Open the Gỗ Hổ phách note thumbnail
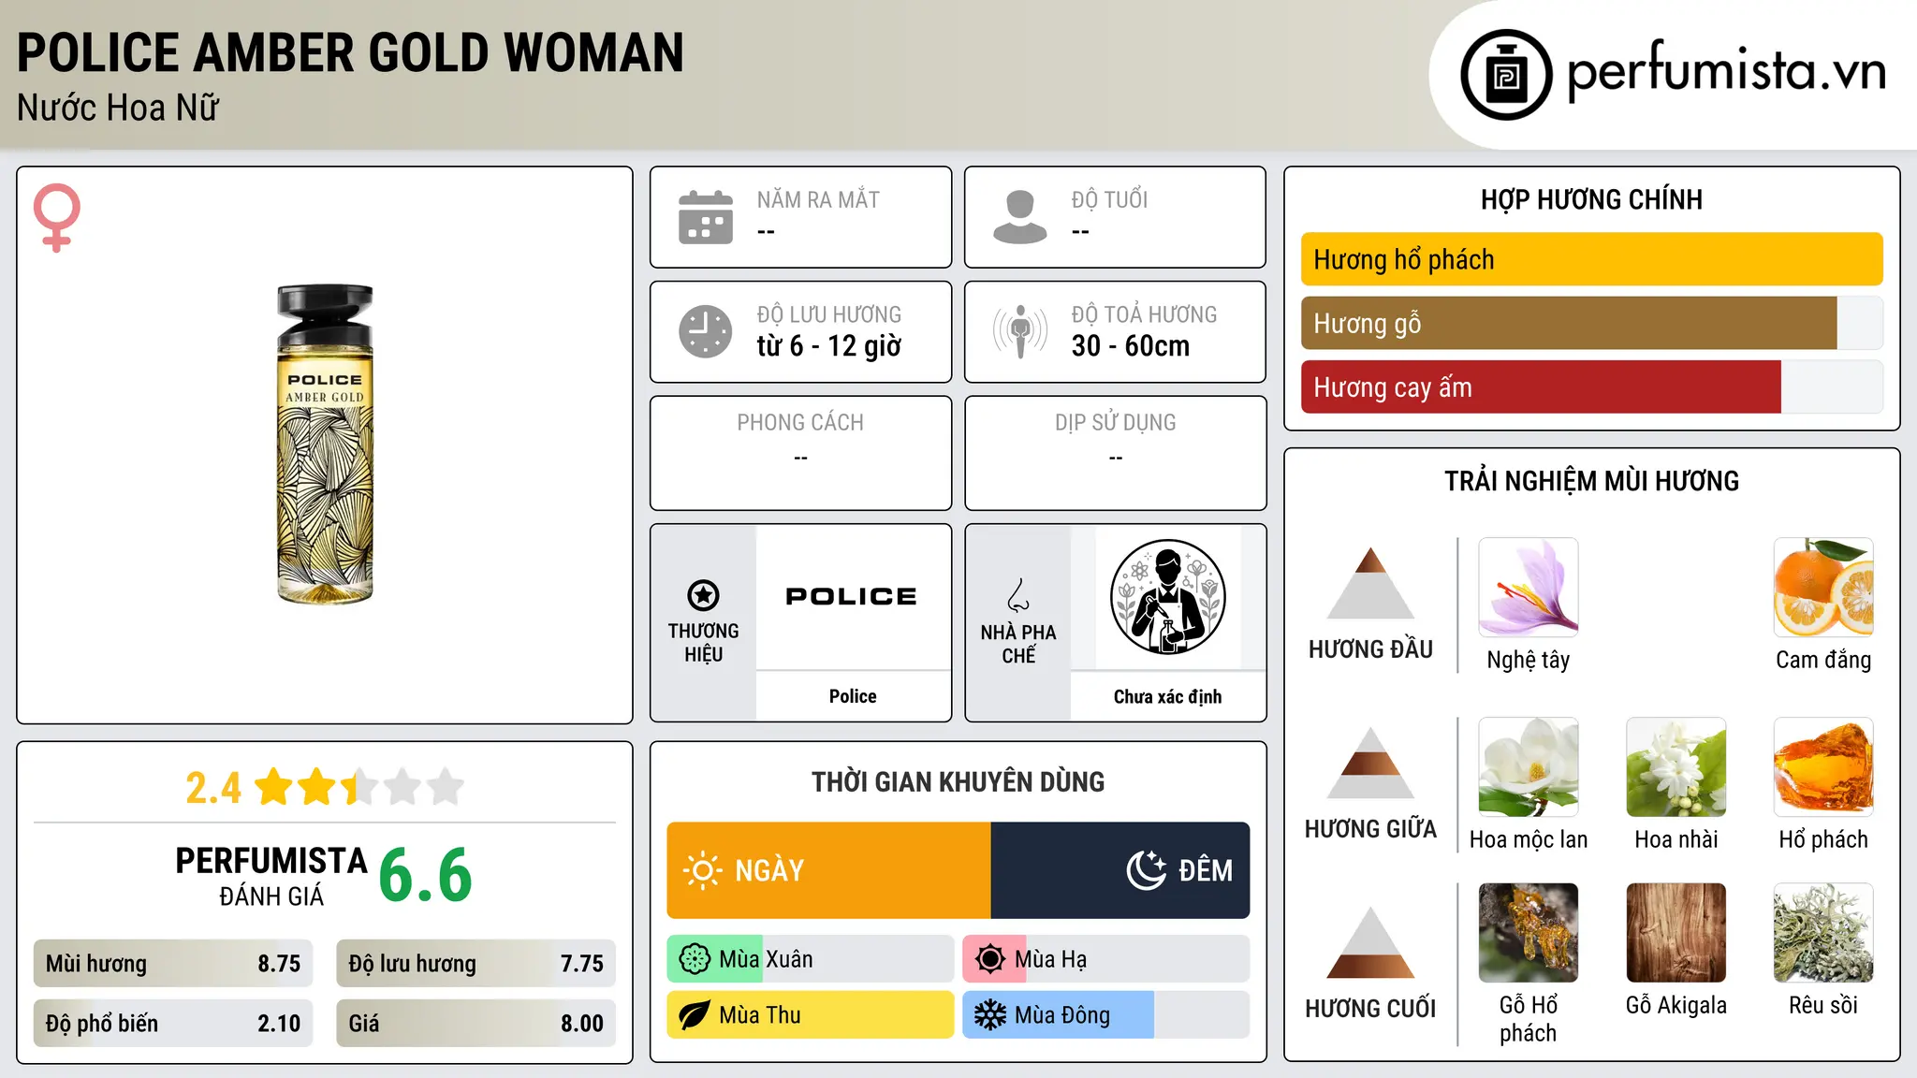1917x1078 pixels. coord(1528,933)
